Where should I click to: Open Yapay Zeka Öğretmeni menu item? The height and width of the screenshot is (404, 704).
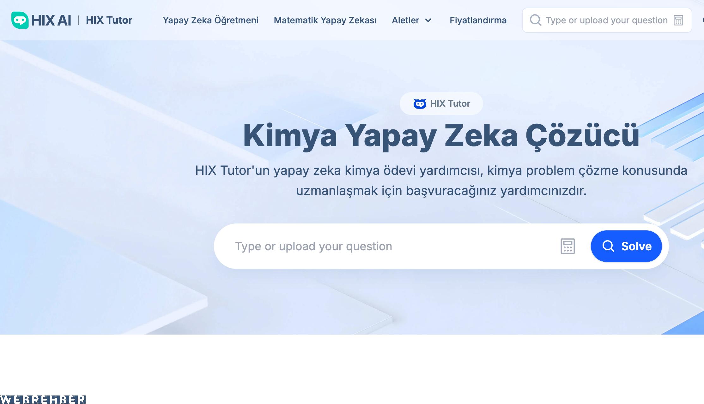[x=210, y=20]
